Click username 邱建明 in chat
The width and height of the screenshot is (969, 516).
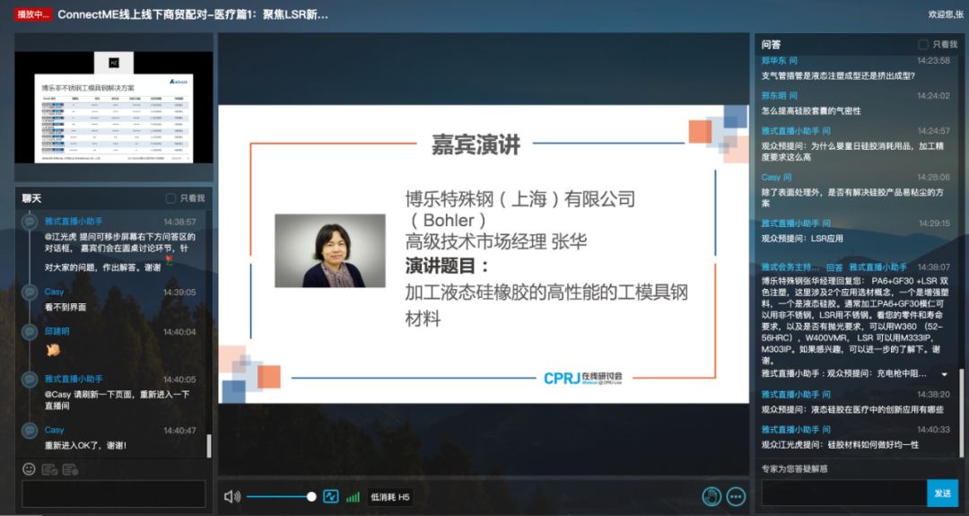(x=57, y=331)
